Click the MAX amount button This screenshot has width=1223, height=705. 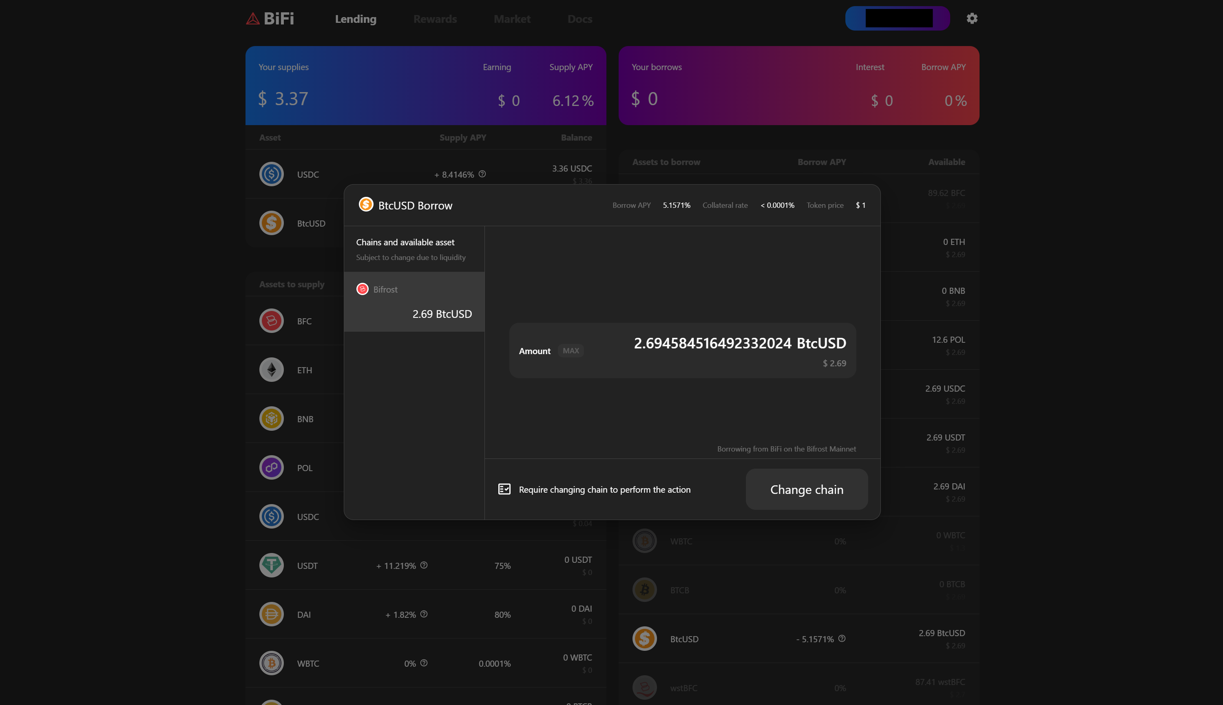[x=571, y=350]
